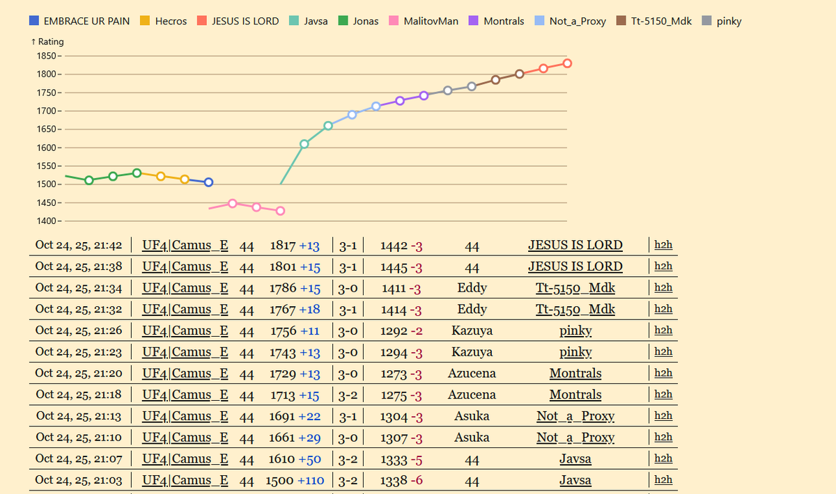Image resolution: width=836 pixels, height=494 pixels.
Task: Click the Montrals purple legend swatch
Action: coord(474,21)
